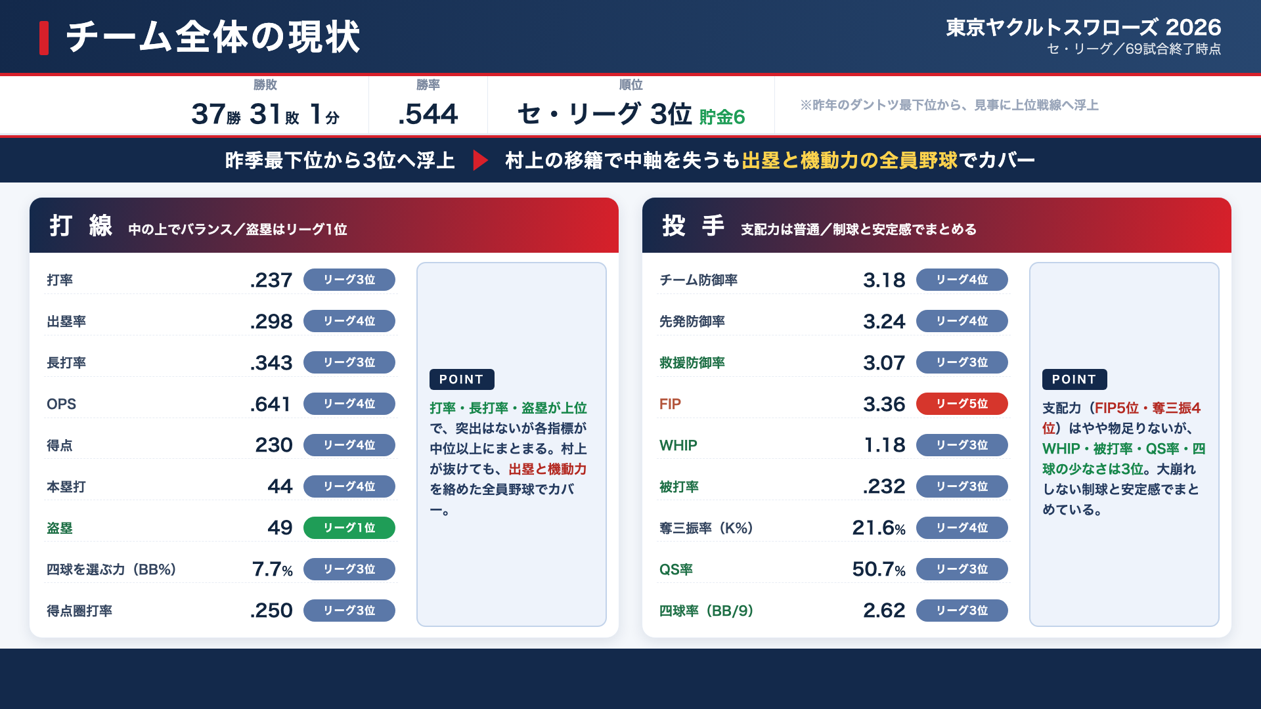The width and height of the screenshot is (1261, 709).
Task: Click the 奪三振率 (K%) value 21.6%
Action: tap(879, 528)
